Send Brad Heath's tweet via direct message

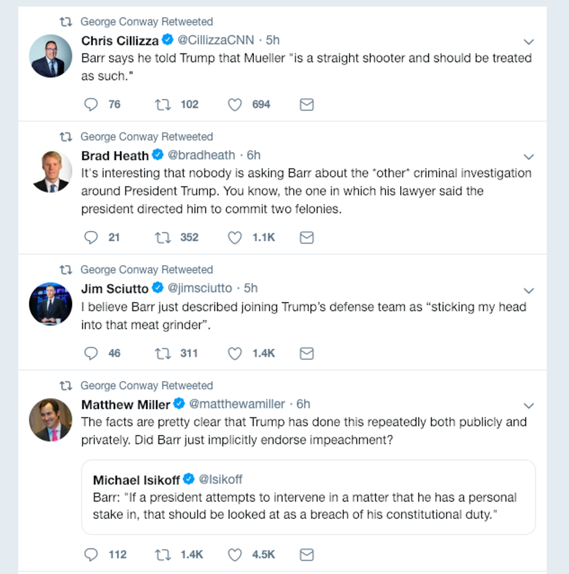(x=307, y=237)
